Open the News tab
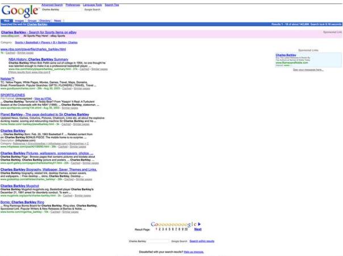343x256 pixels. tap(57, 20)
